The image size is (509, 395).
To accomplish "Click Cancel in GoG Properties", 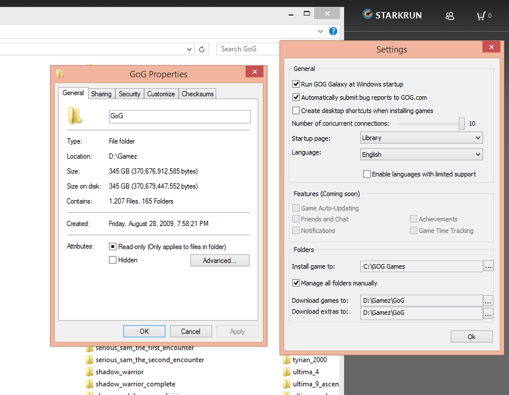I will [191, 332].
